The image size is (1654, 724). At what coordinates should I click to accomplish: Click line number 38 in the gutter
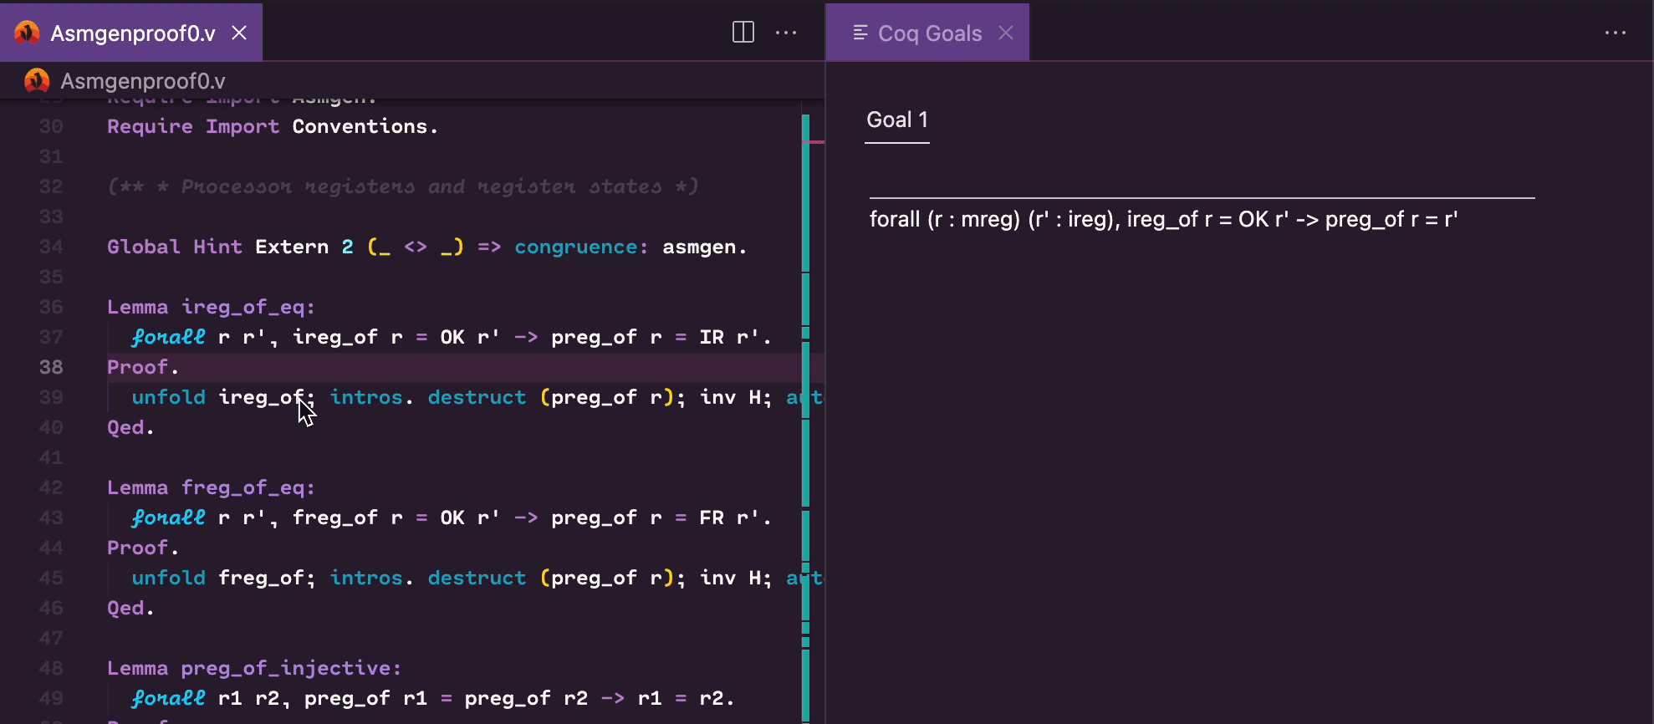click(x=51, y=367)
